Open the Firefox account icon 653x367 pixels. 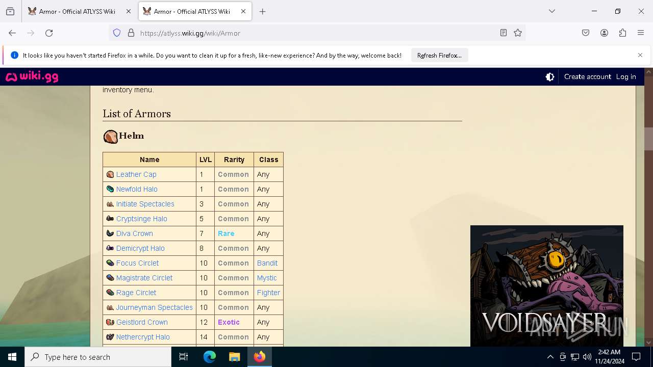pyautogui.click(x=604, y=33)
